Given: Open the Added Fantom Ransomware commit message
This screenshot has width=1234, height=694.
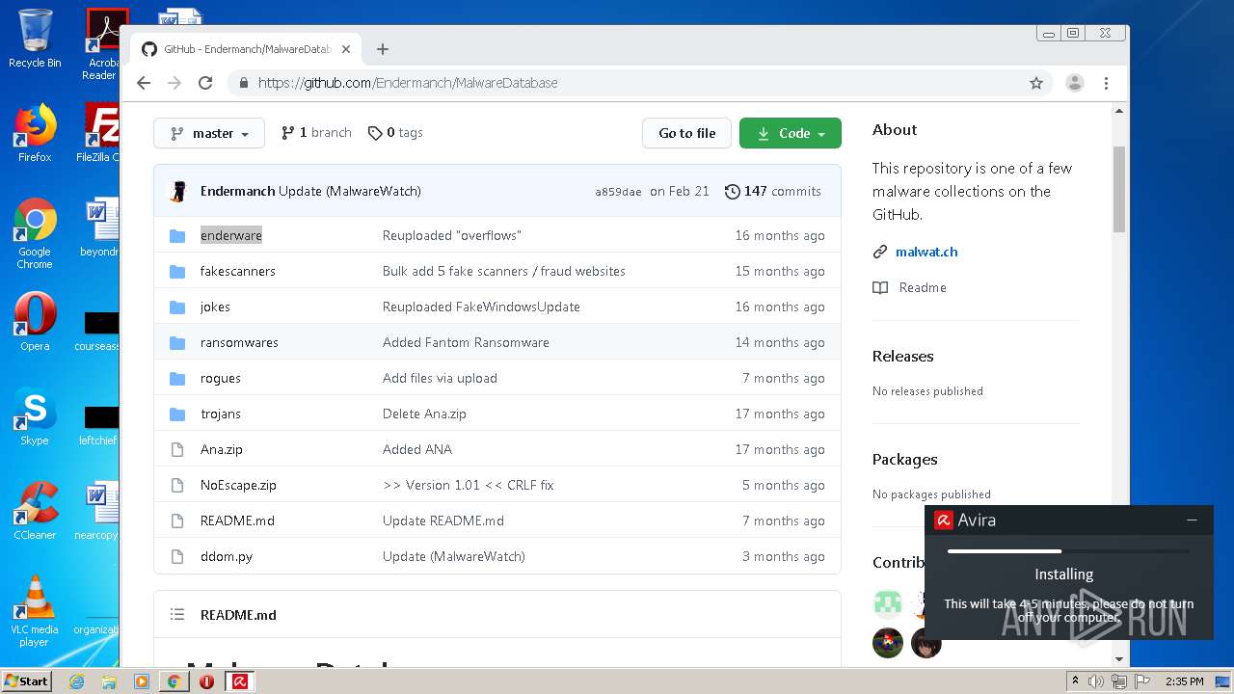Looking at the screenshot, I should [x=466, y=342].
